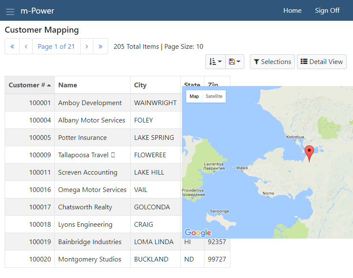This screenshot has width=353, height=278.
Task: Click Page 1 of 21 indicator
Action: coord(56,46)
